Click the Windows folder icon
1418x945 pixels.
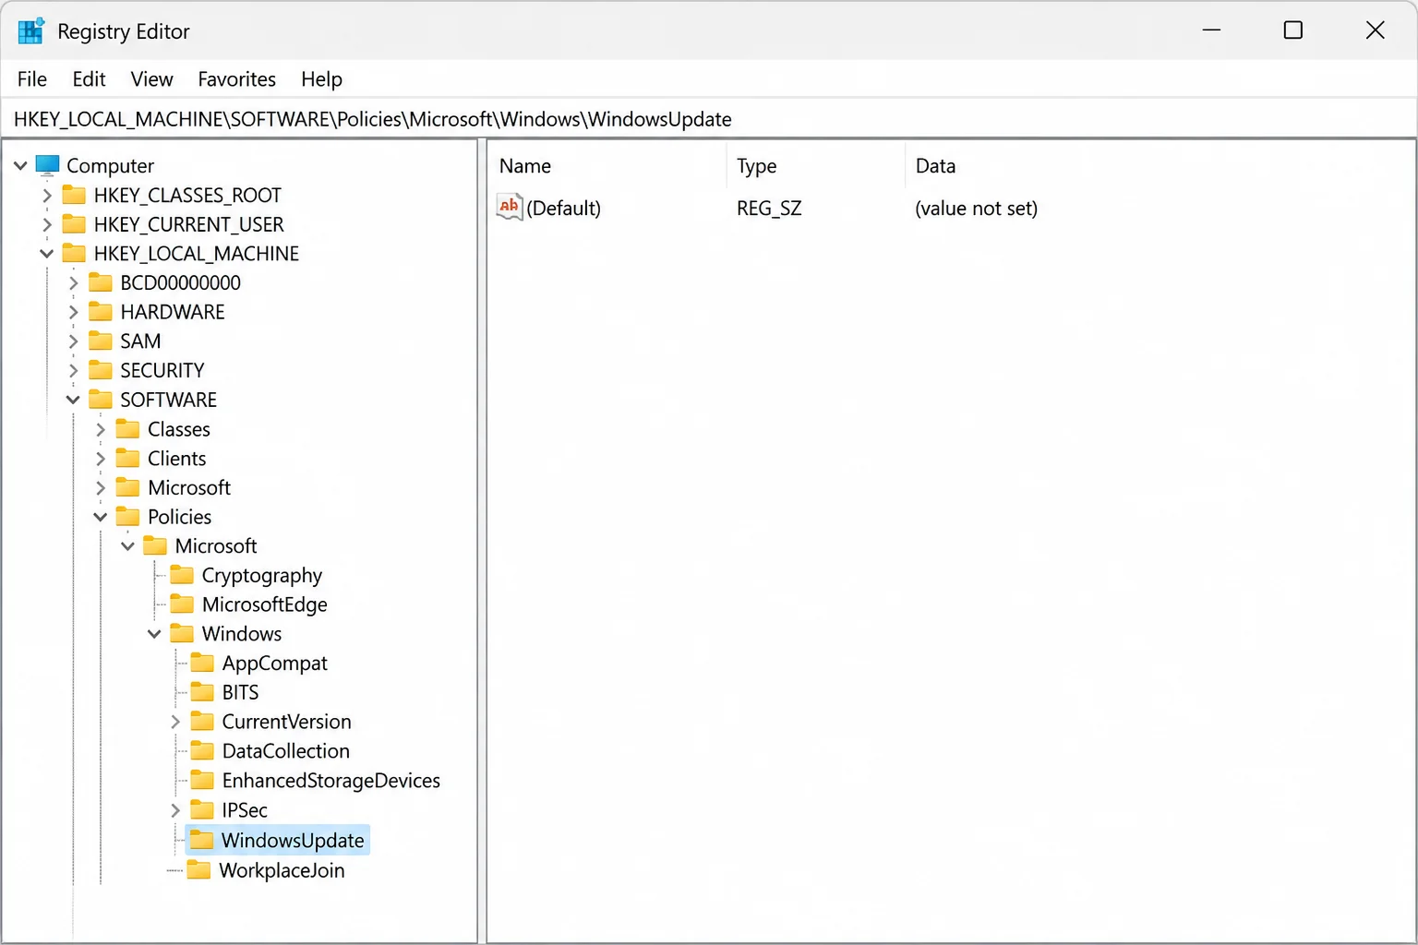click(183, 633)
